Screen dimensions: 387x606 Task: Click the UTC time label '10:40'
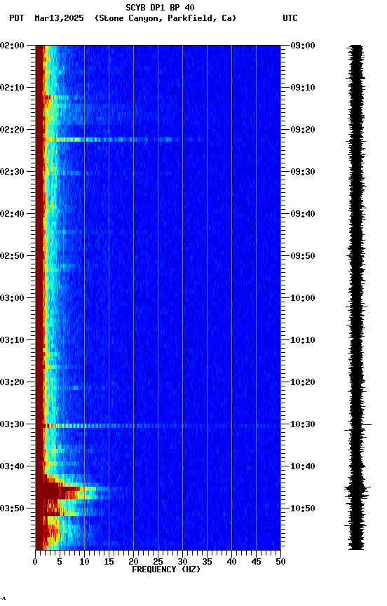point(303,466)
